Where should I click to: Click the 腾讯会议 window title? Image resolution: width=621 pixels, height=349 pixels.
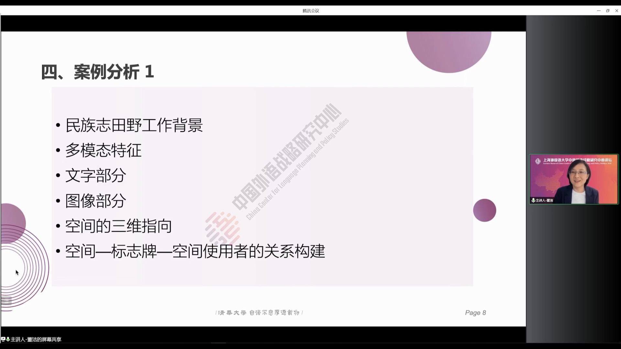click(x=310, y=11)
